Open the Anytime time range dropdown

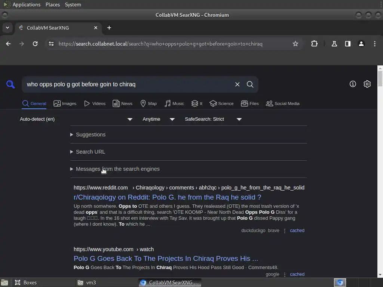(158, 119)
